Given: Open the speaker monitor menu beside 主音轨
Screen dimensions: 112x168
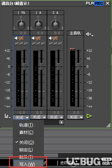Looking at the screenshot, I should coord(90,34).
